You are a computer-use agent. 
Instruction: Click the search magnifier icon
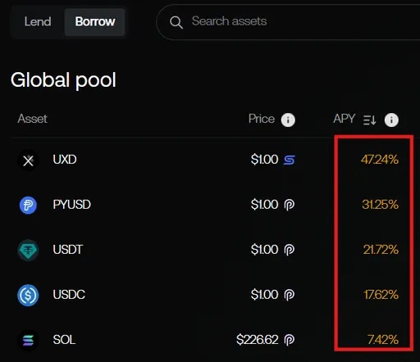pyautogui.click(x=176, y=22)
